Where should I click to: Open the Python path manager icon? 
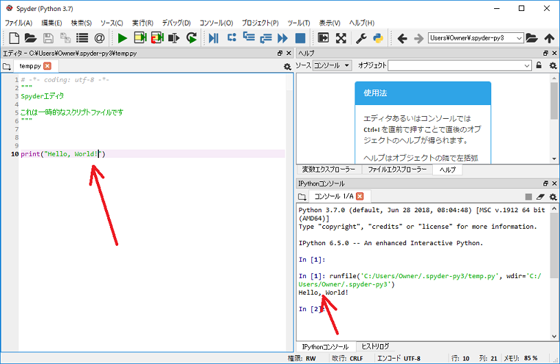[378, 38]
